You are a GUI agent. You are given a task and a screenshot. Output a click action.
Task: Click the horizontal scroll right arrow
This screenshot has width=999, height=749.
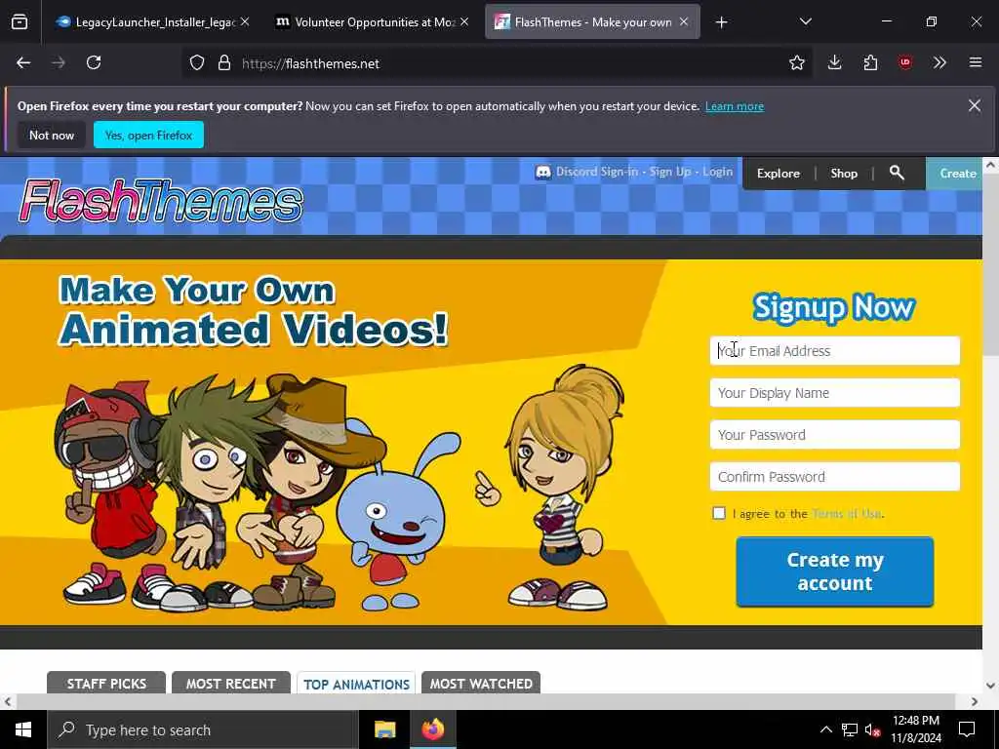975,702
